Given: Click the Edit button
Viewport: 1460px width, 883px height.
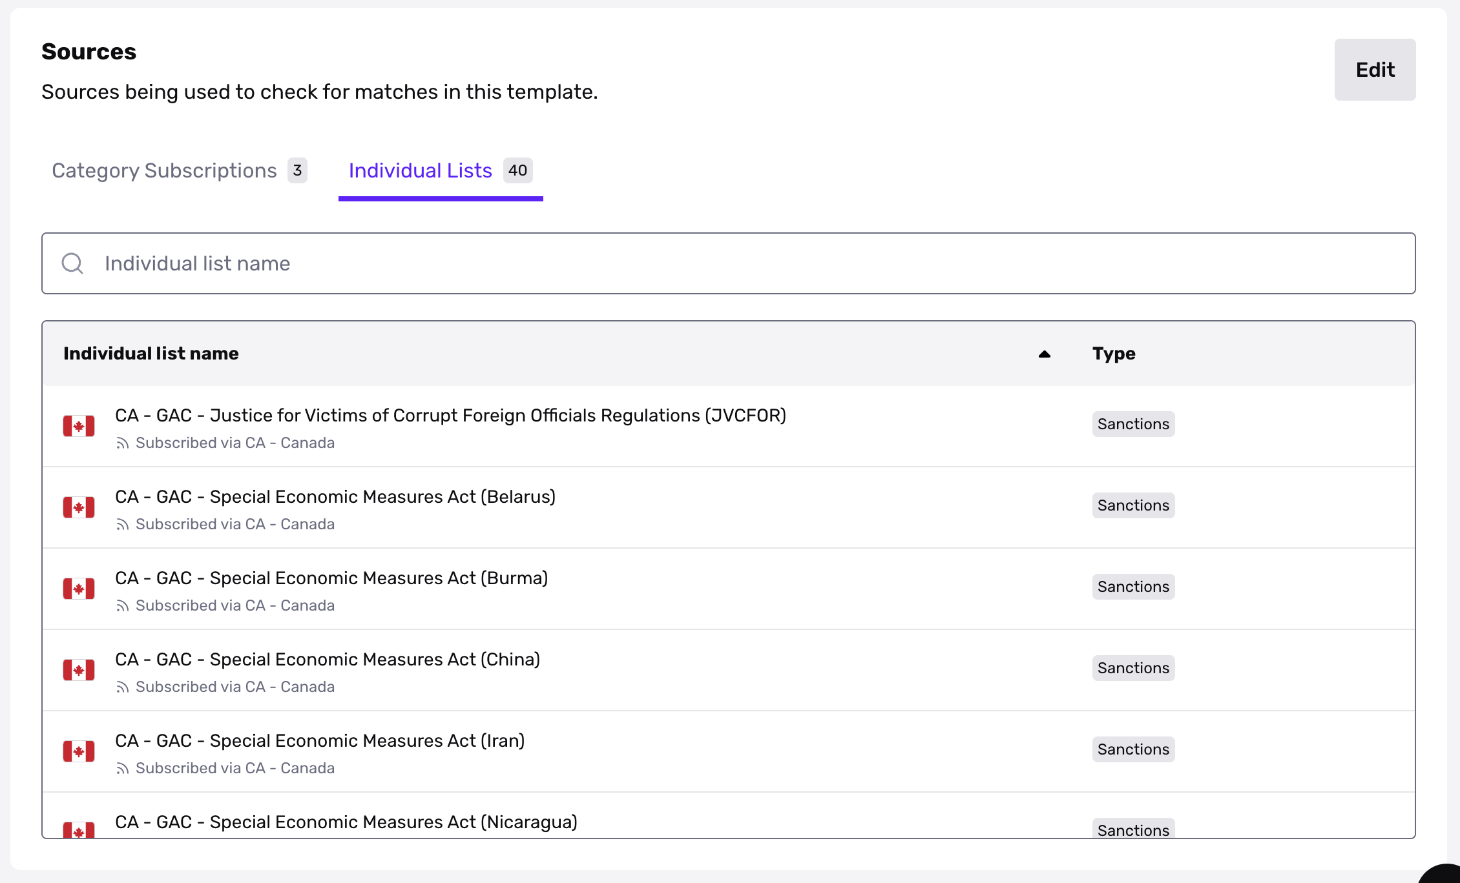Looking at the screenshot, I should (1375, 70).
